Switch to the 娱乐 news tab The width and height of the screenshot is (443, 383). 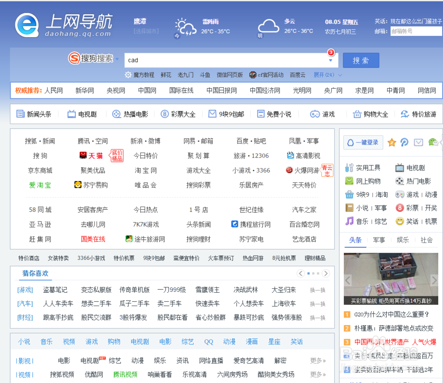tap(403, 240)
